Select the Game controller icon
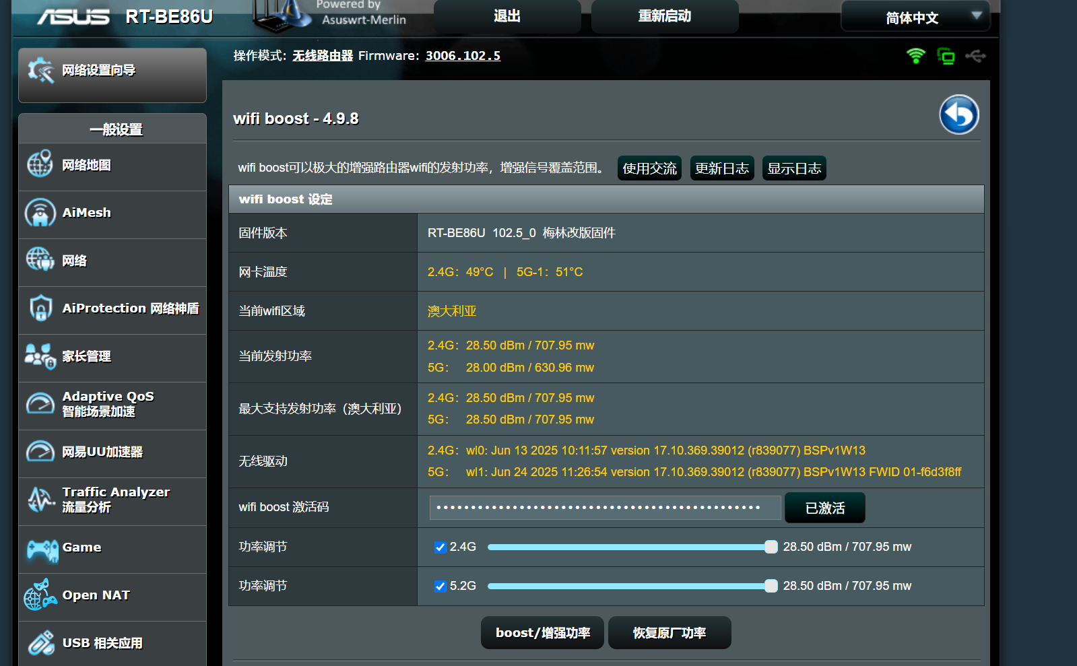Image resolution: width=1077 pixels, height=666 pixels. [42, 550]
